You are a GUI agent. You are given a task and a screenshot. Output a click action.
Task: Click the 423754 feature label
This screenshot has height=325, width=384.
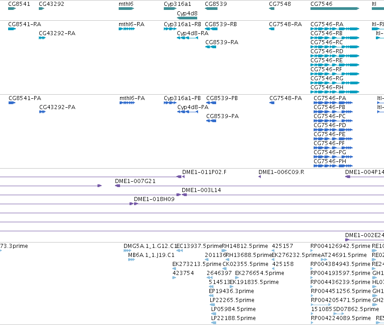tap(183, 273)
